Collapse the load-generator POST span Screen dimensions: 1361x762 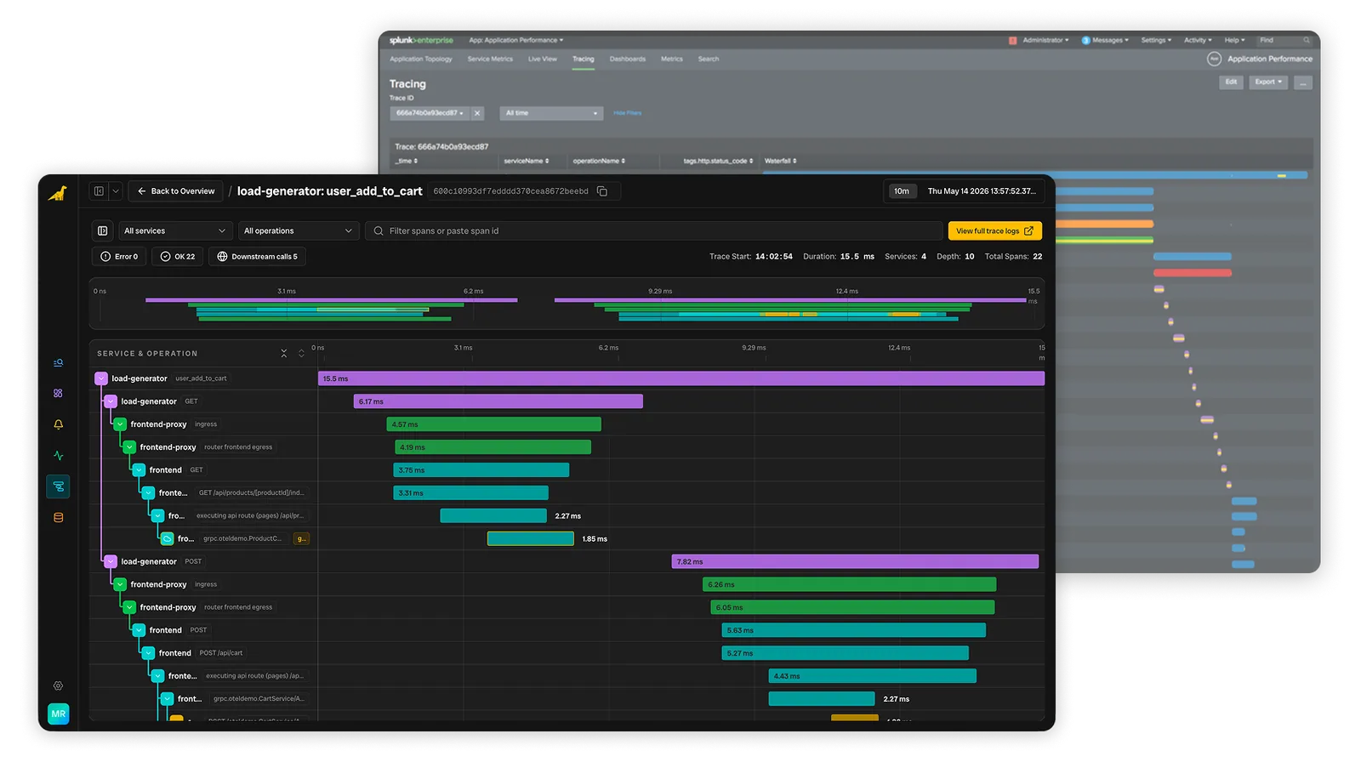tap(111, 561)
